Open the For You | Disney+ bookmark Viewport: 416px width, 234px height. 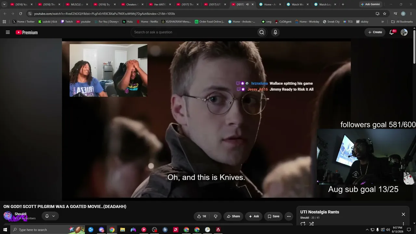[x=106, y=22]
